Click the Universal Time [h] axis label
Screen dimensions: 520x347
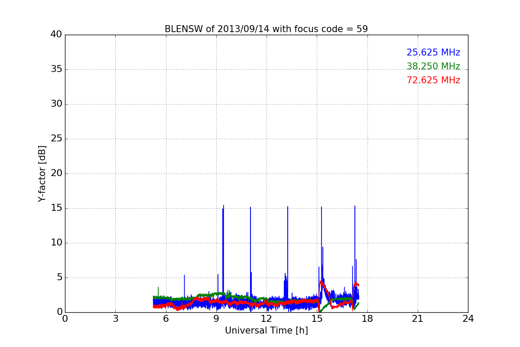[x=266, y=331]
